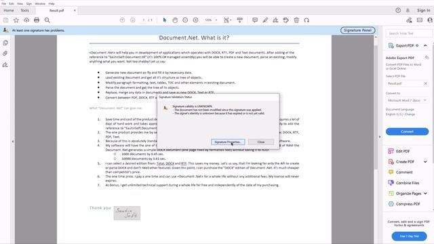Add a sticky note comment
The height and width of the screenshot is (244, 434).
tap(255, 20)
